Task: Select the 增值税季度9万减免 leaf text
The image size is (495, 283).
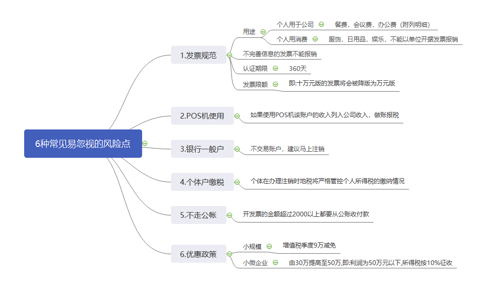Action: (309, 245)
